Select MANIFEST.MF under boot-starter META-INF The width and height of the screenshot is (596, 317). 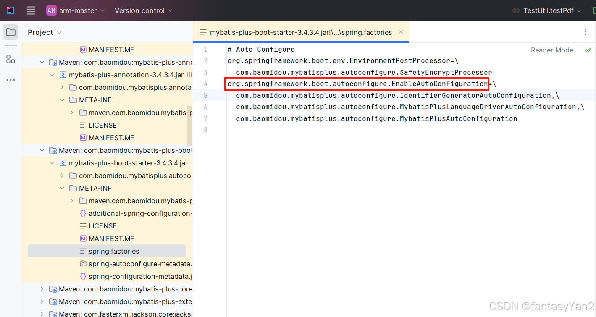107,238
